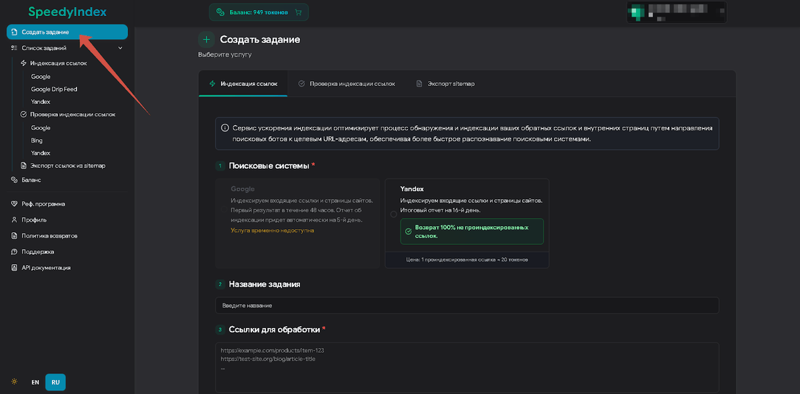Click the Политика возвратов document icon
800x394 pixels.
pos(15,236)
